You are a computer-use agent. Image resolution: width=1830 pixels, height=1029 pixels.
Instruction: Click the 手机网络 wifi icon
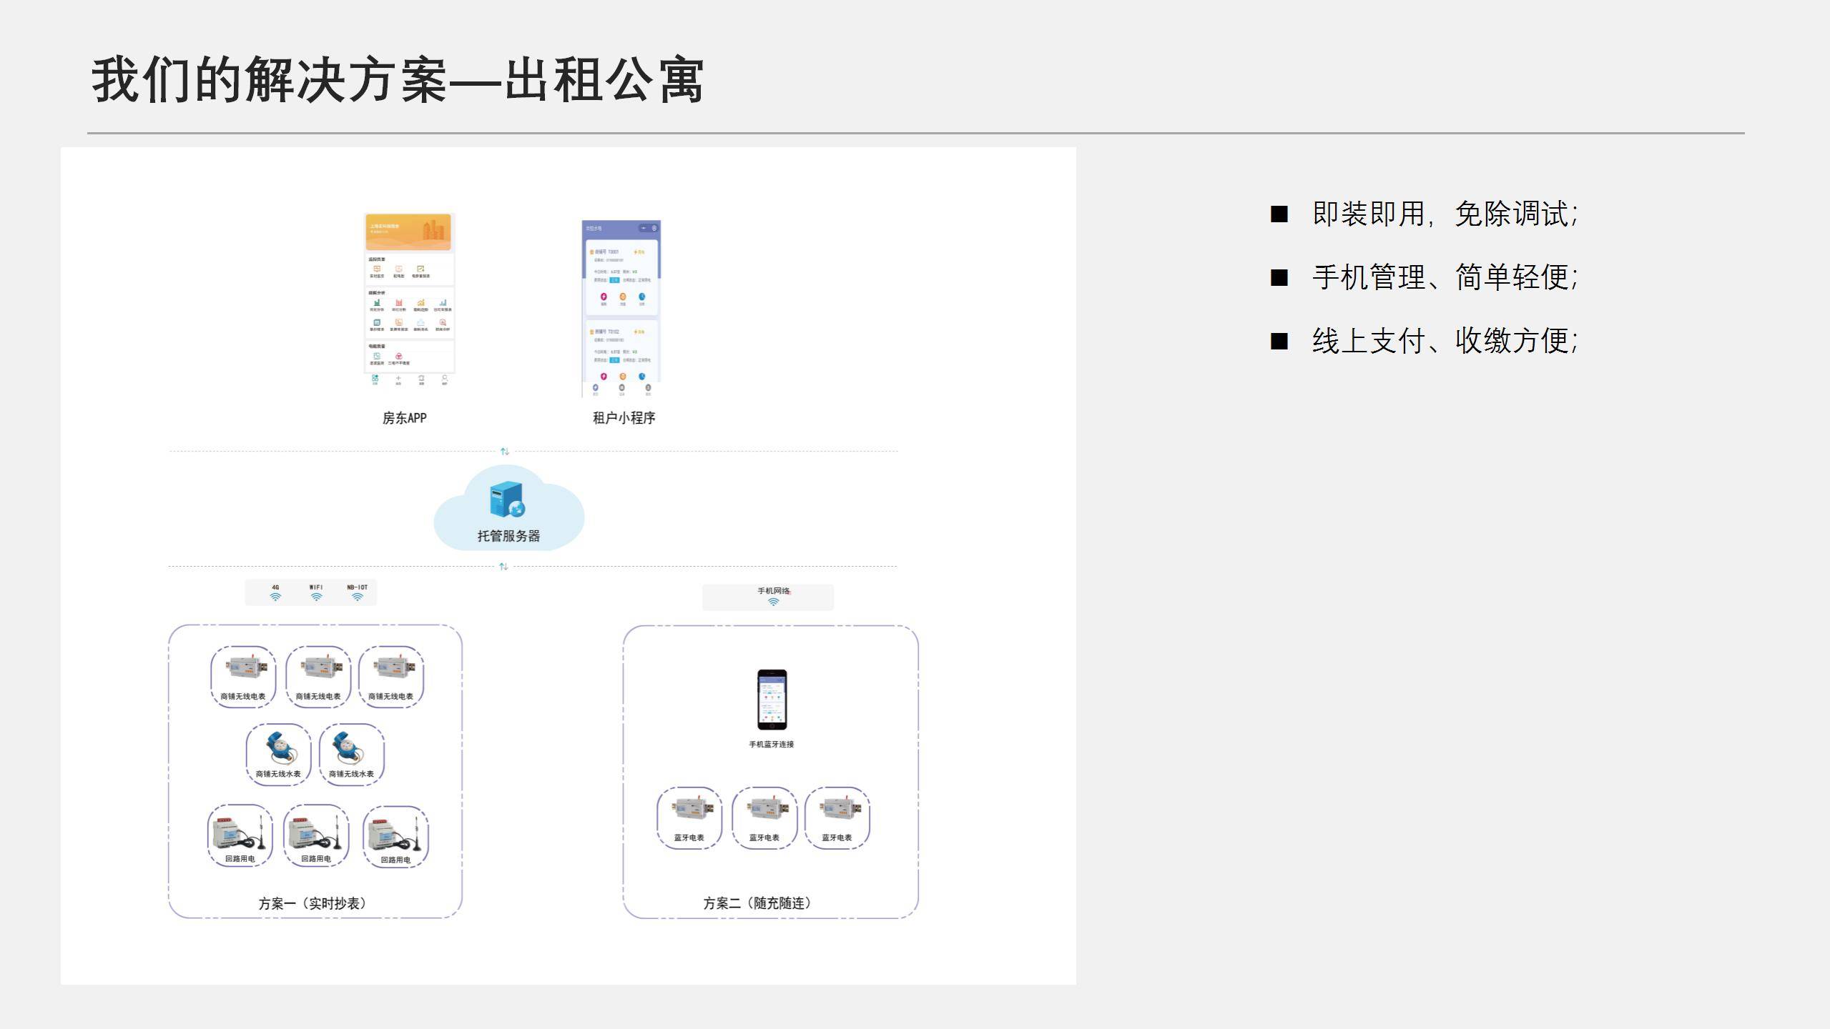pos(773,602)
